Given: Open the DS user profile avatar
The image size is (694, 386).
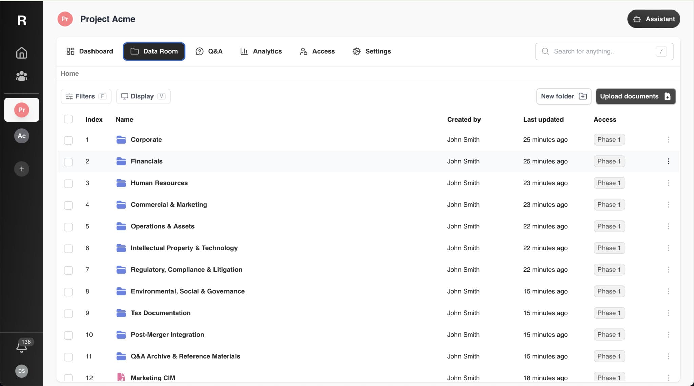Looking at the screenshot, I should 21,371.
